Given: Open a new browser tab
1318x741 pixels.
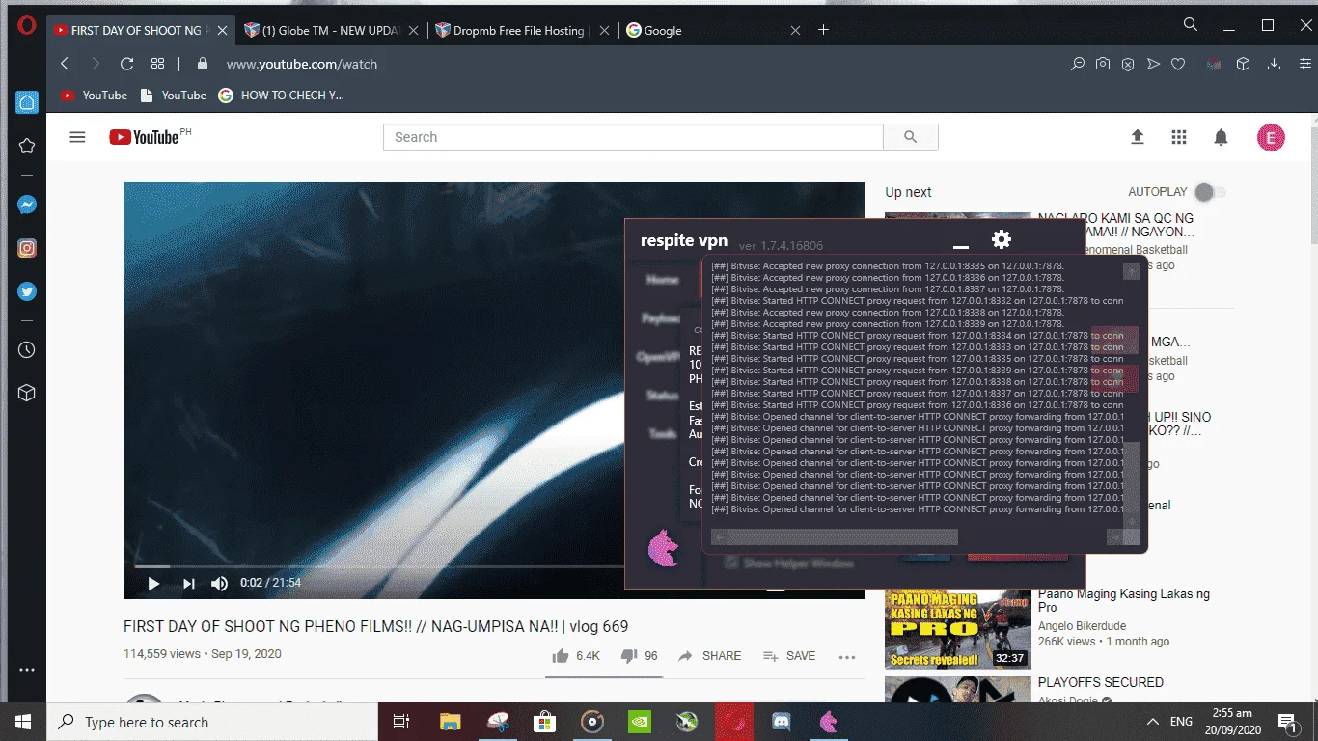Looking at the screenshot, I should (823, 30).
